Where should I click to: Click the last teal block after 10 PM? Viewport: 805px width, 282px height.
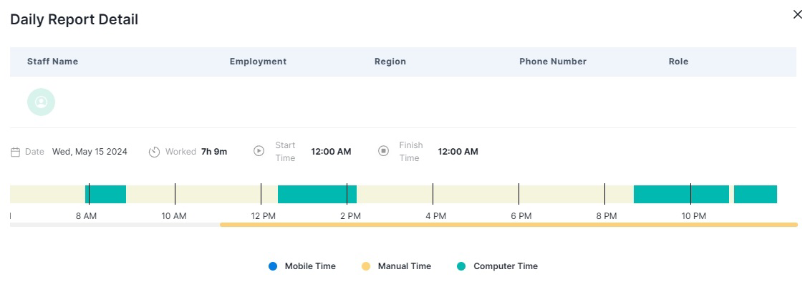tap(755, 195)
